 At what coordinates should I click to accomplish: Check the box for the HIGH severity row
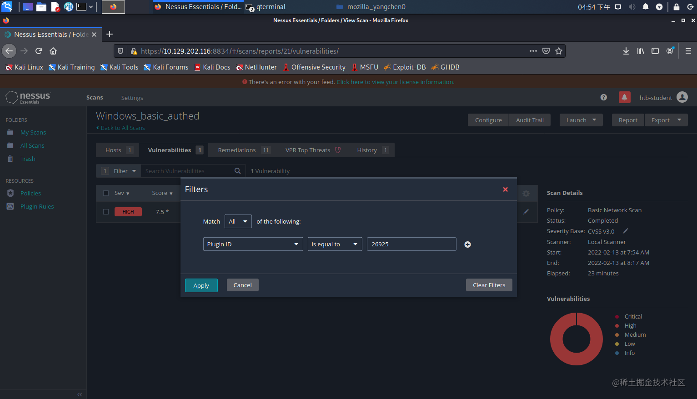coord(106,212)
